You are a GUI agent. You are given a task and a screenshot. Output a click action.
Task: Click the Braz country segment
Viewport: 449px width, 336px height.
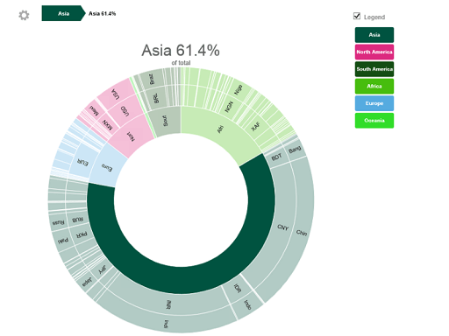click(152, 79)
